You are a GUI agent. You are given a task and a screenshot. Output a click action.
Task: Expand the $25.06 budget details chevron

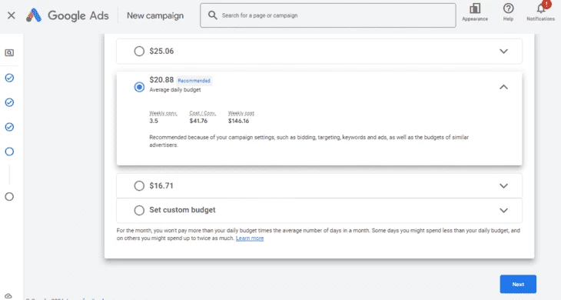[x=503, y=52]
